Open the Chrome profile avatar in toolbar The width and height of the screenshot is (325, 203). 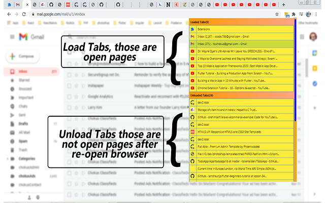point(308,14)
